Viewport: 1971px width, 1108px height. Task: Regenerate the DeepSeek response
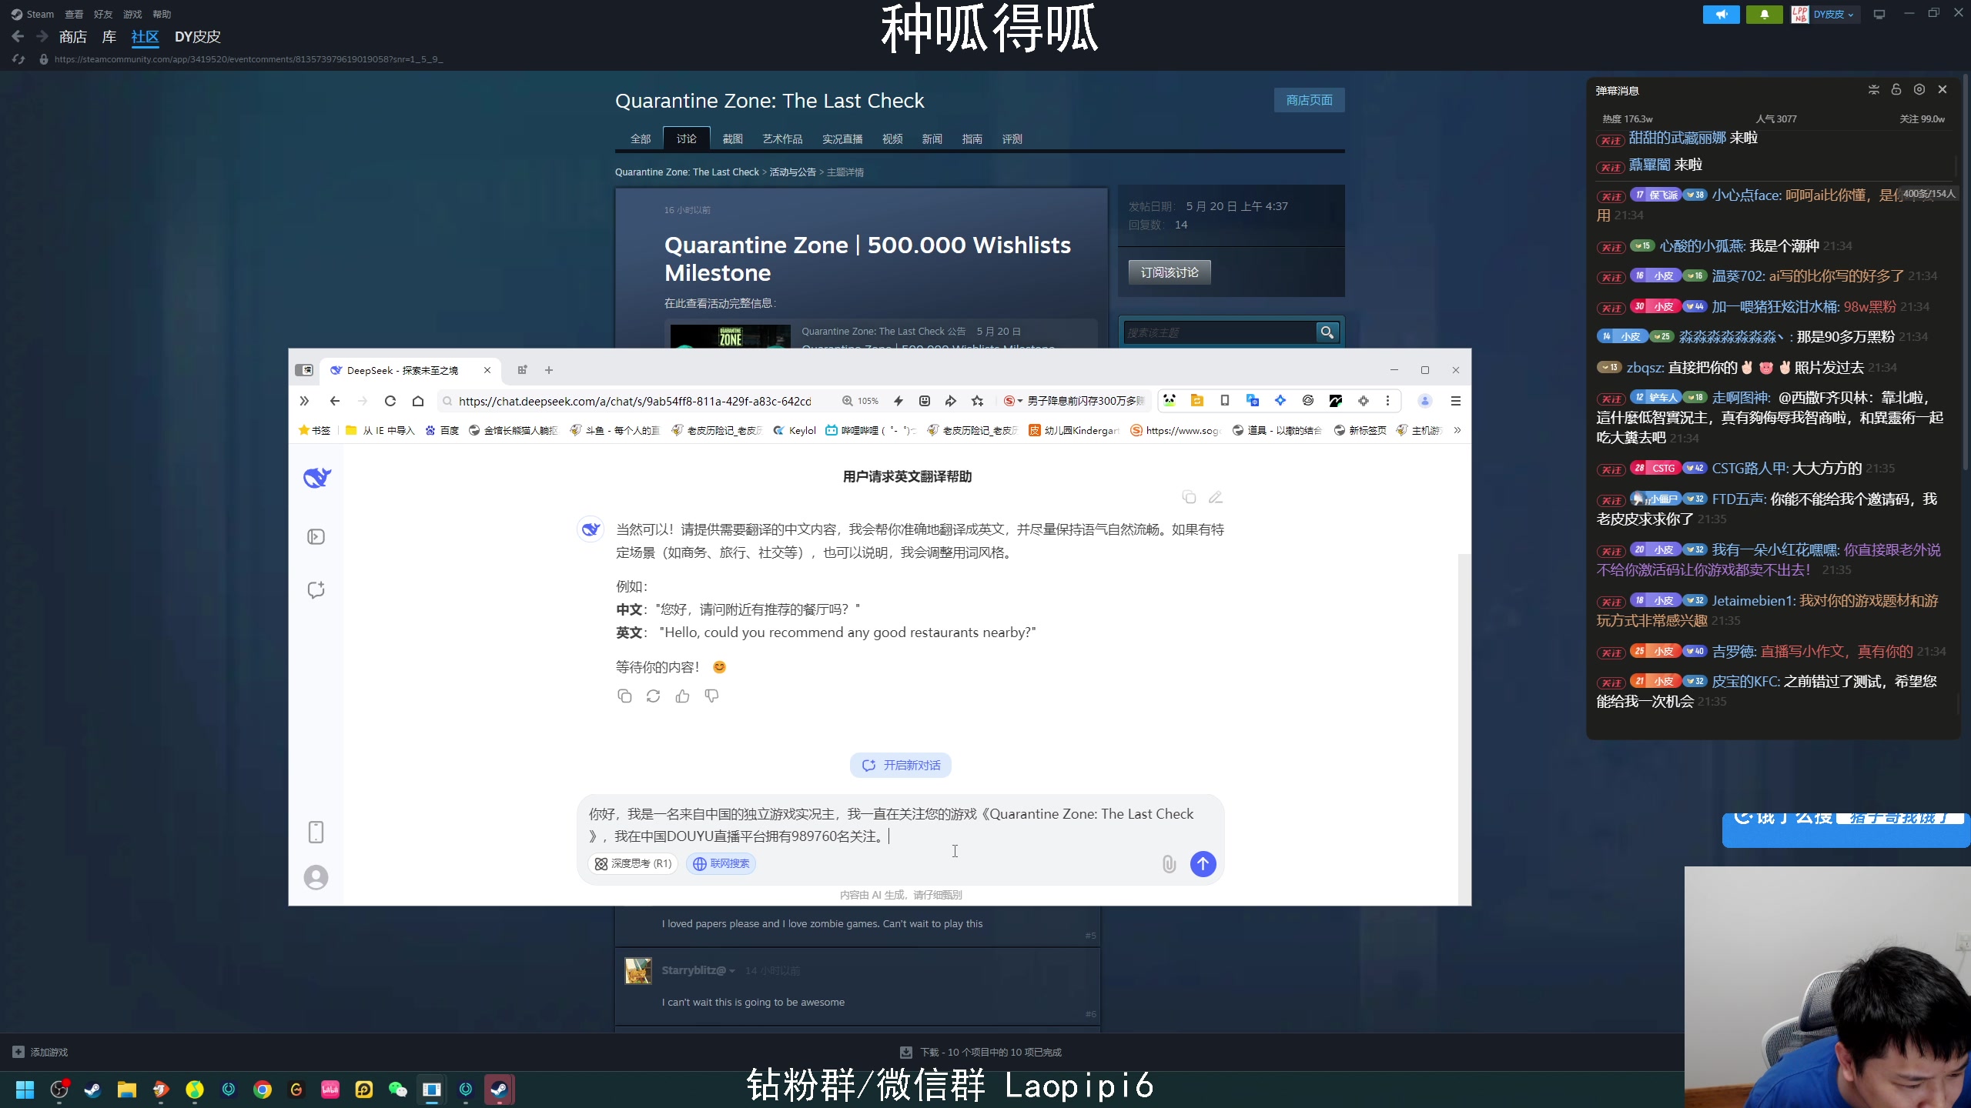click(x=653, y=696)
